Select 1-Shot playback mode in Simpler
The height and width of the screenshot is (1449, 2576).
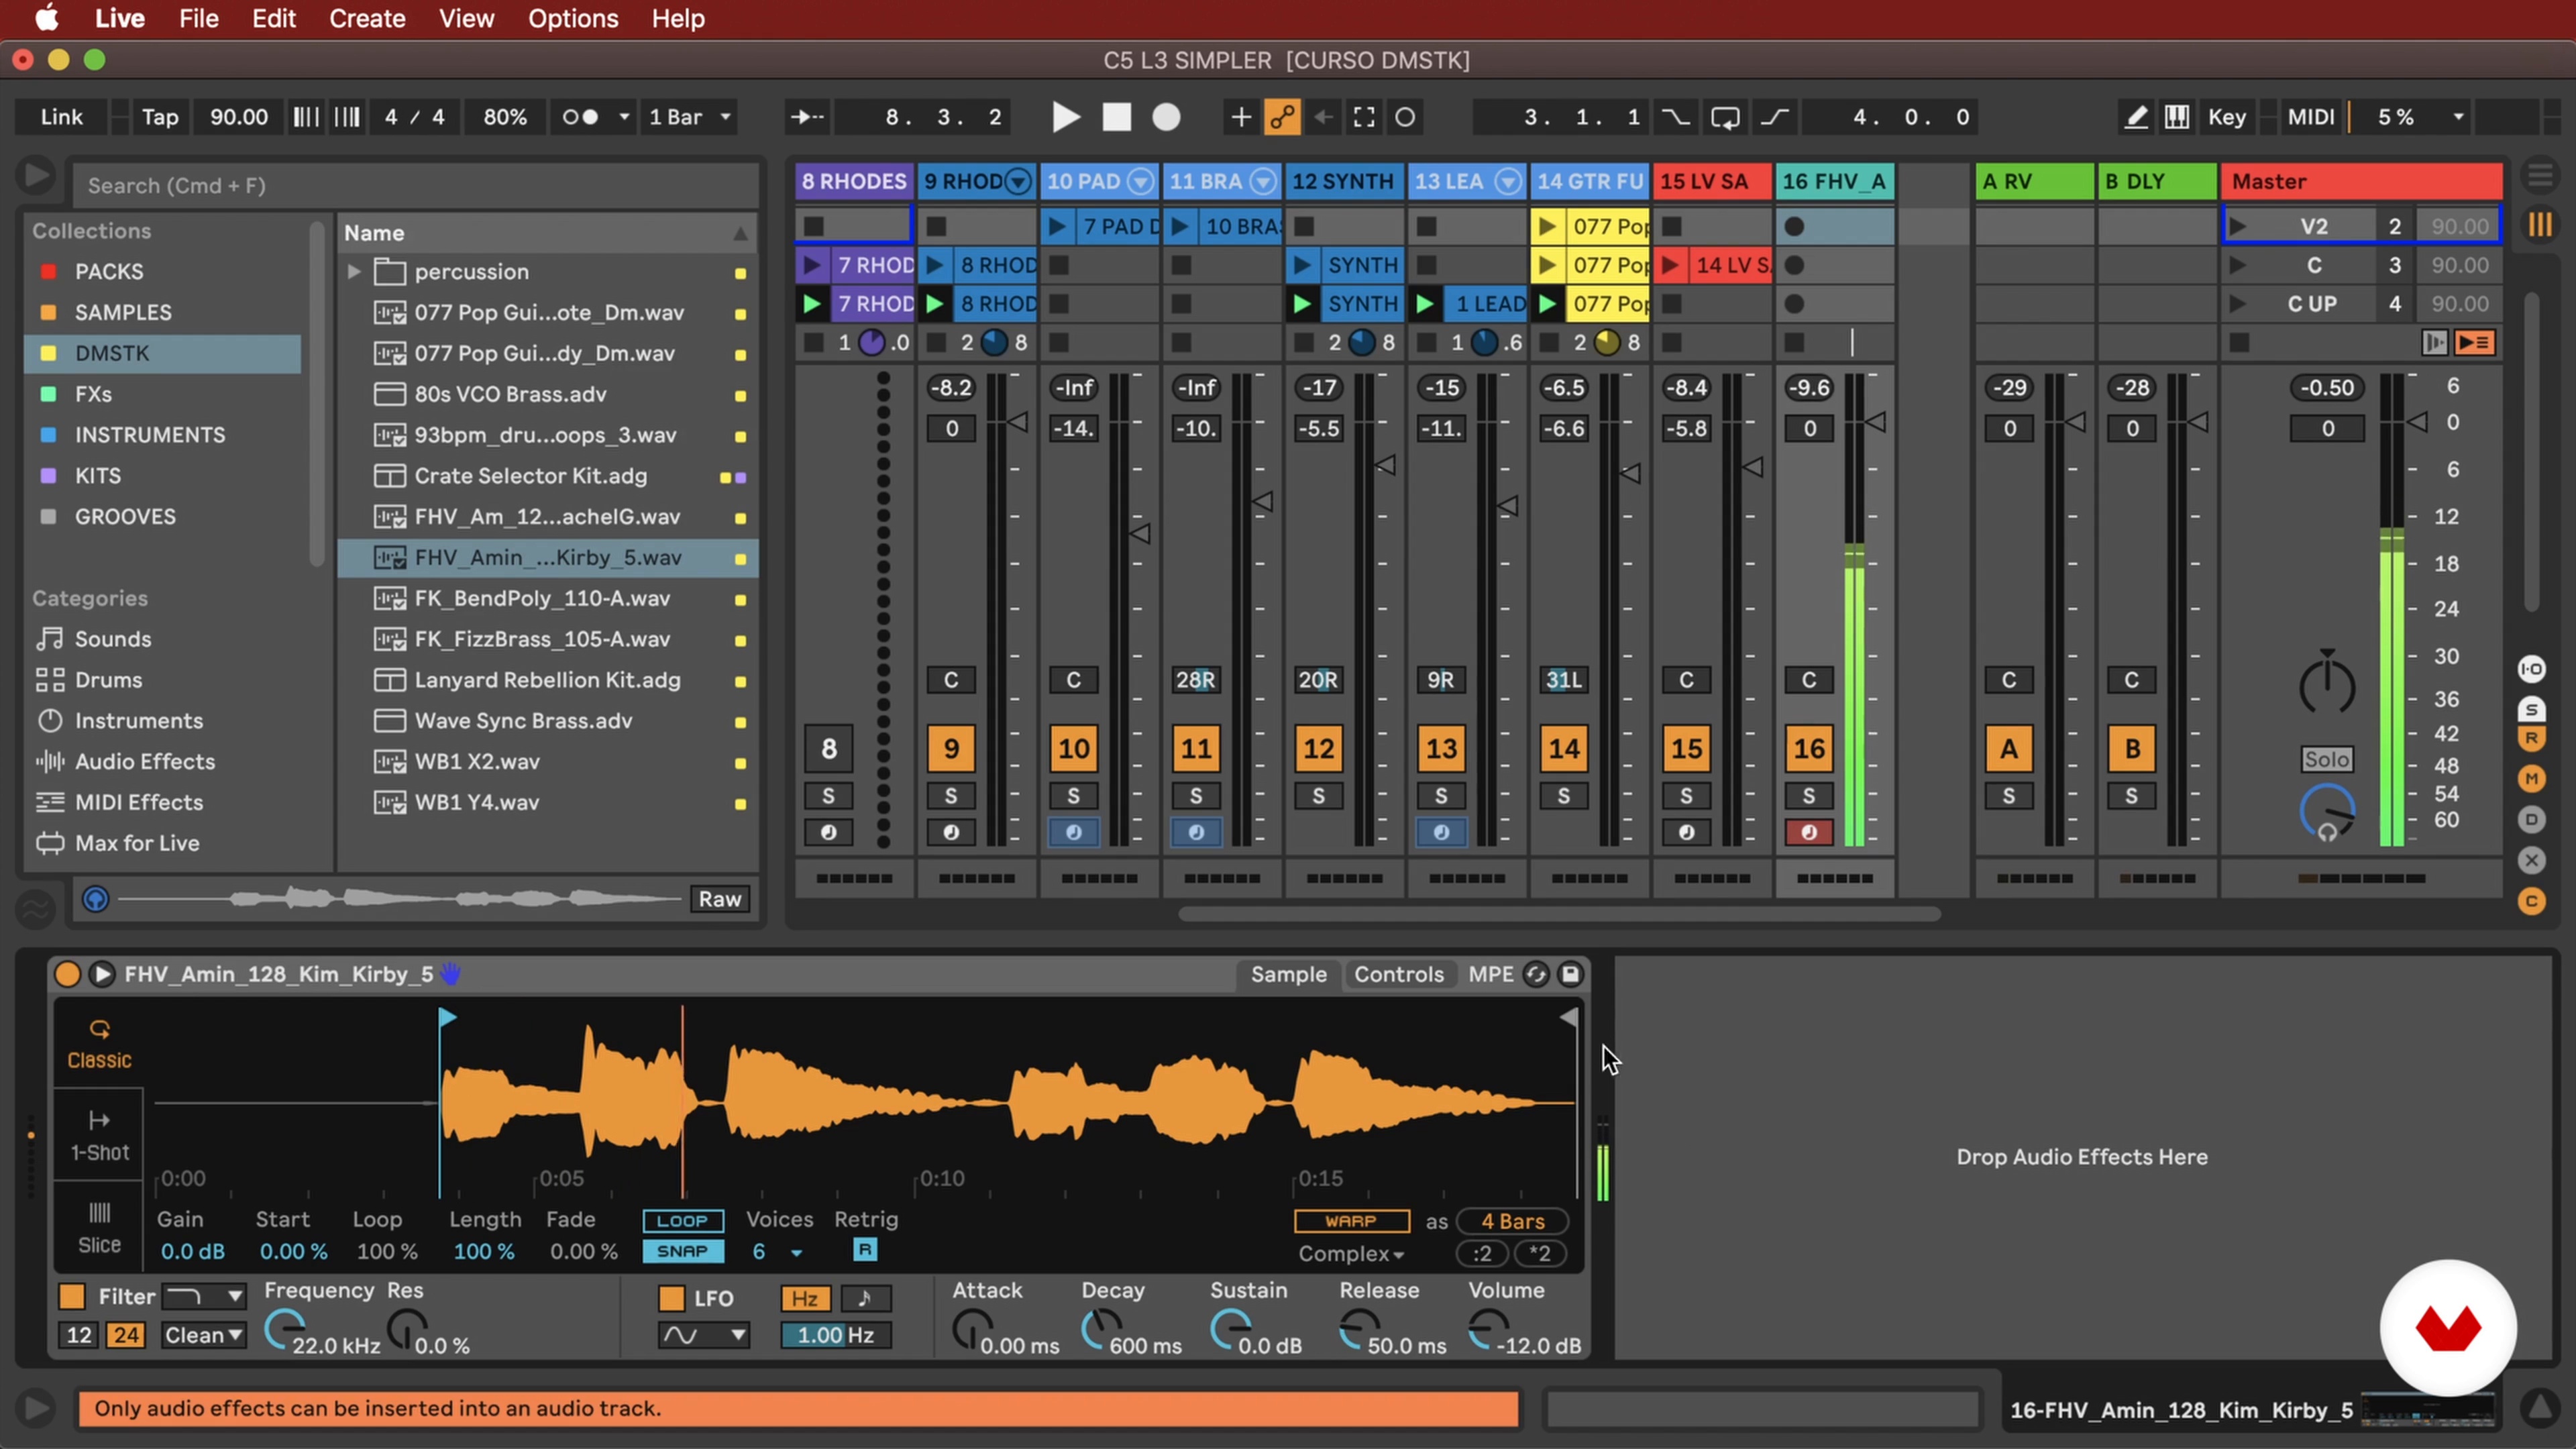[99, 1136]
